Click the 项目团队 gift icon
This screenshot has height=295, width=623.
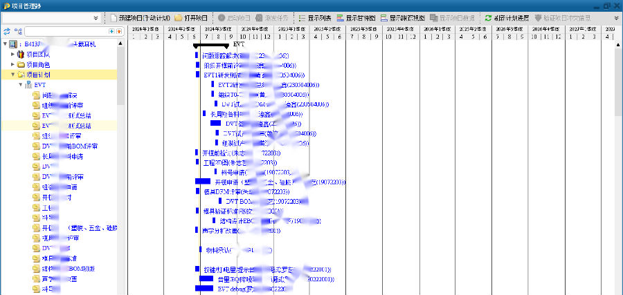[21, 55]
